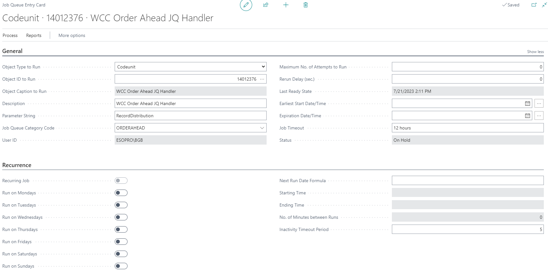The height and width of the screenshot is (275, 548).
Task: Enable the Run on Wednesdays switch
Action: pos(121,217)
